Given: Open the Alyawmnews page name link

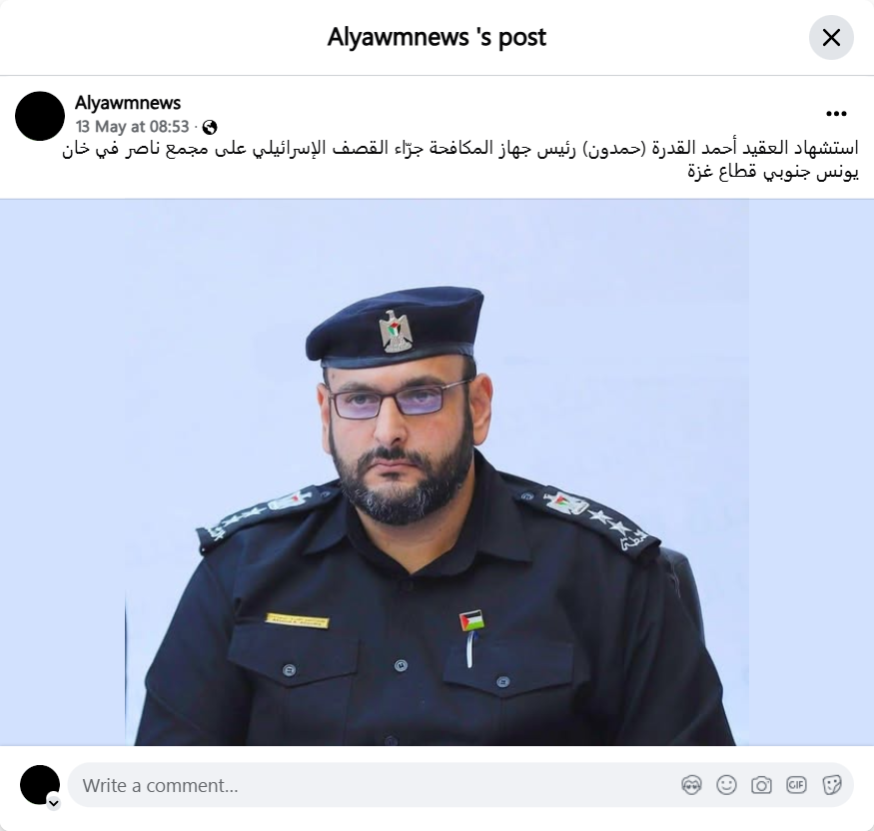Looking at the screenshot, I should 128,103.
